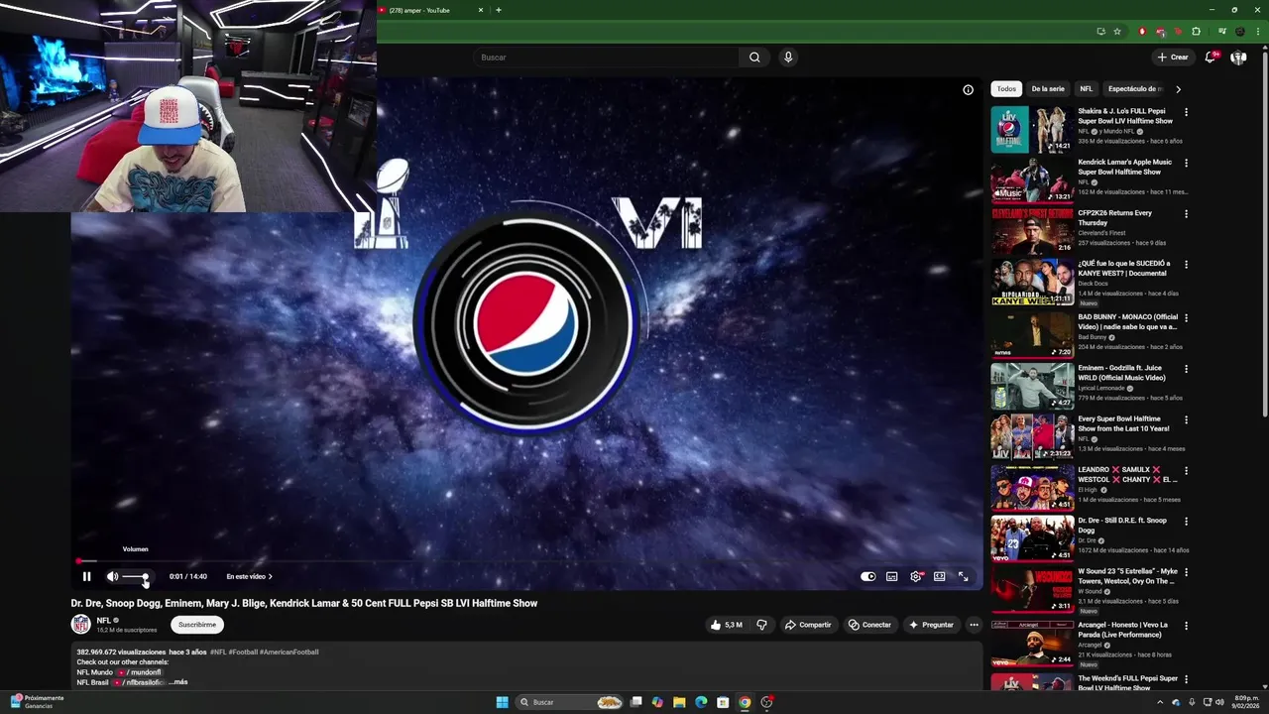The image size is (1269, 714).
Task: Open options menu for Kanye West documental
Action: click(x=1186, y=265)
